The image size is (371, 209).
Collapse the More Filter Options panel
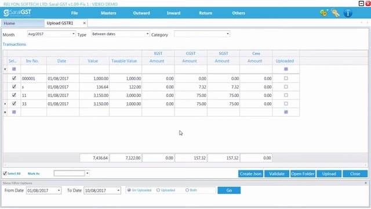pyautogui.click(x=366, y=183)
